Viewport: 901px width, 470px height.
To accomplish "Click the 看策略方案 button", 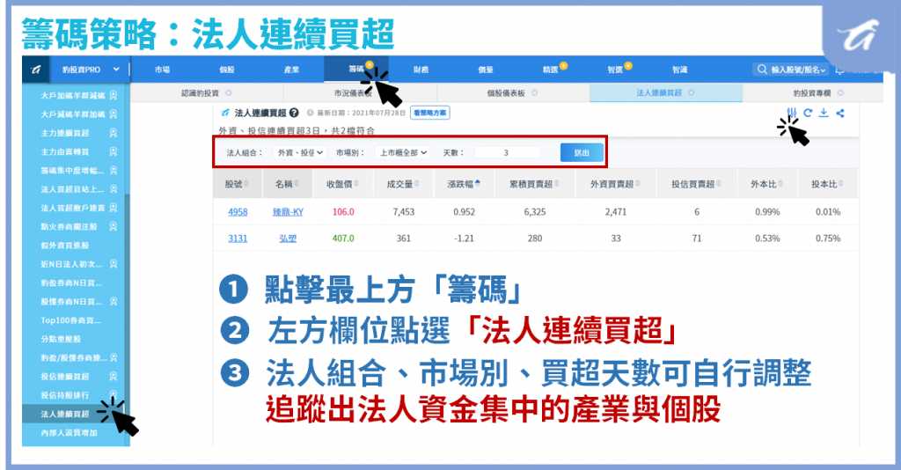I will (429, 114).
